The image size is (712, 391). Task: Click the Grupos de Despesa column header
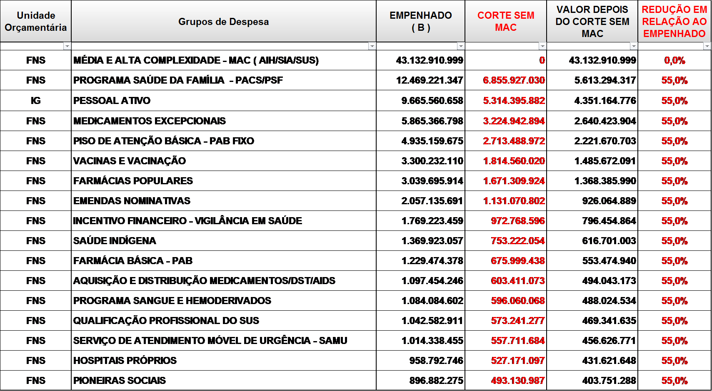coord(223,22)
